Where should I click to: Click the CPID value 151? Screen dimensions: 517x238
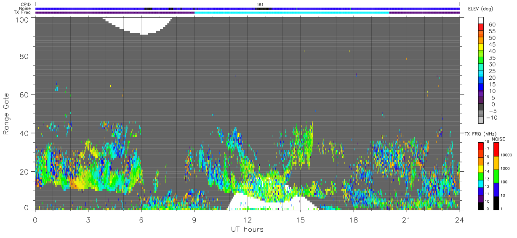(x=260, y=5)
